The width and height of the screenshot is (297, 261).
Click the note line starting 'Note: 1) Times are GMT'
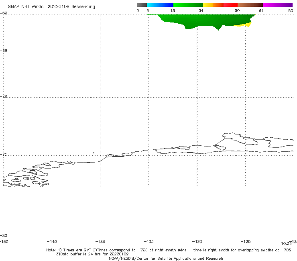(169, 250)
